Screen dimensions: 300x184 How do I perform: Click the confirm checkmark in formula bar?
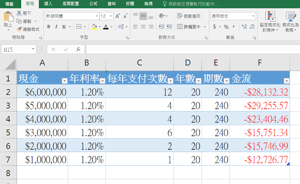tap(66, 49)
